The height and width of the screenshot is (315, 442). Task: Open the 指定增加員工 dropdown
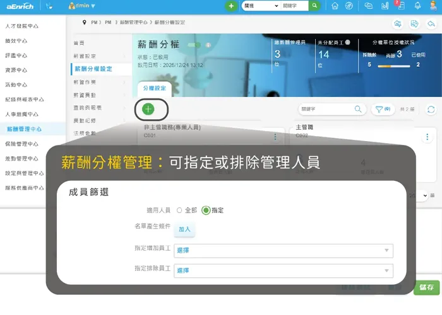(x=284, y=251)
